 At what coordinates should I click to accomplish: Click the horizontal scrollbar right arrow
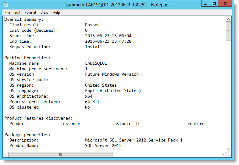[x=223, y=154]
